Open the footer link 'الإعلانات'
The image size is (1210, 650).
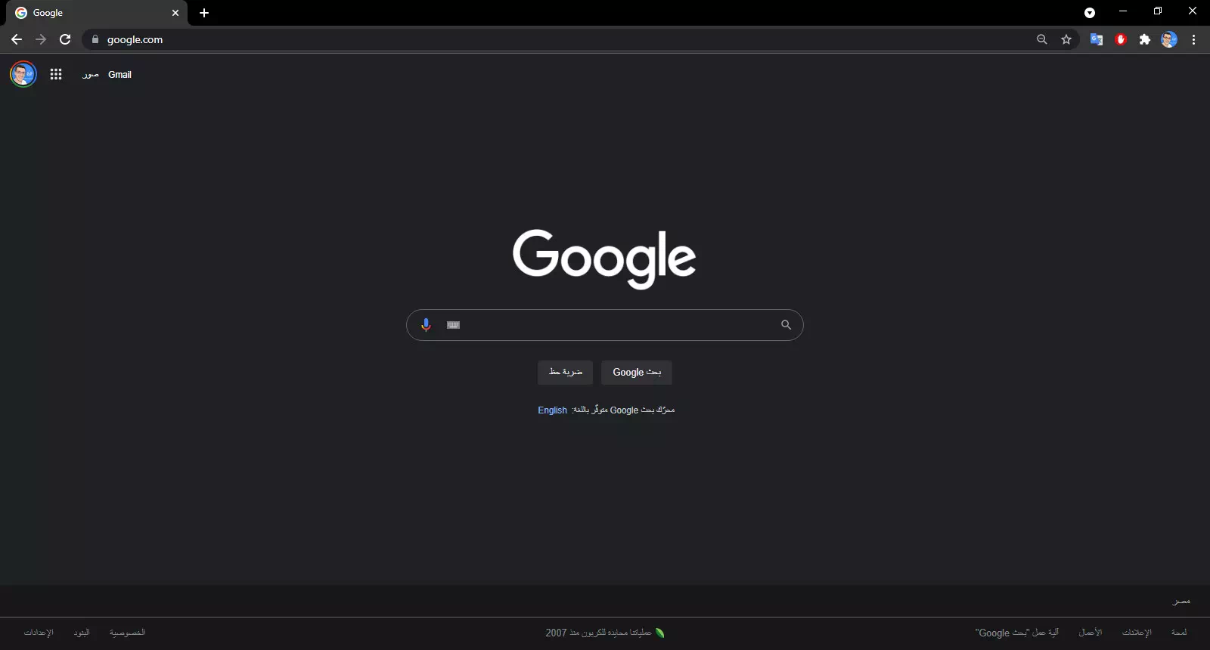(1137, 633)
